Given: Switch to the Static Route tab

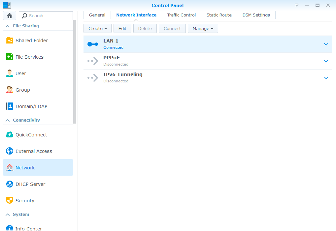Looking at the screenshot, I should [219, 15].
